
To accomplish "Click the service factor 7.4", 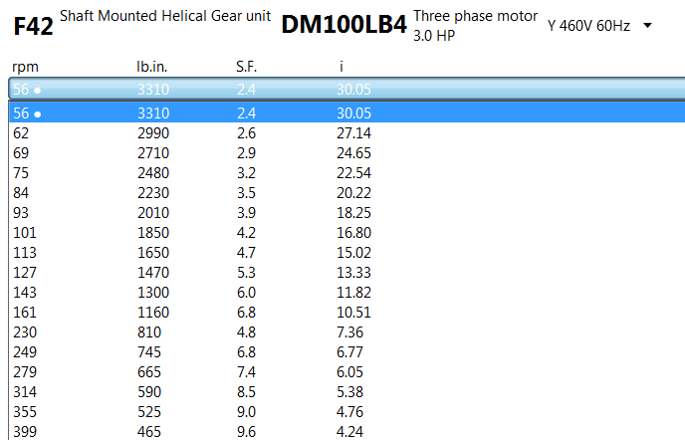I will [246, 372].
